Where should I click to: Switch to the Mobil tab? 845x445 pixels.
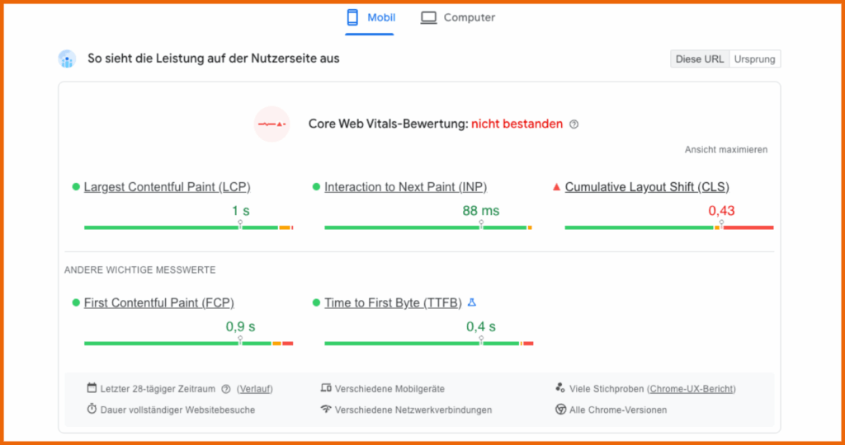pos(370,17)
